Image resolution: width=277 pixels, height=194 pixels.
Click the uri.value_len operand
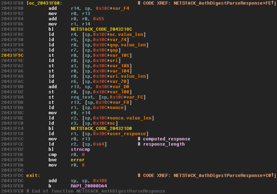click(x=128, y=76)
